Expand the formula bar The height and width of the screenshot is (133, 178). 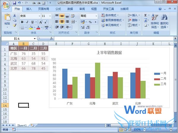click(x=175, y=39)
